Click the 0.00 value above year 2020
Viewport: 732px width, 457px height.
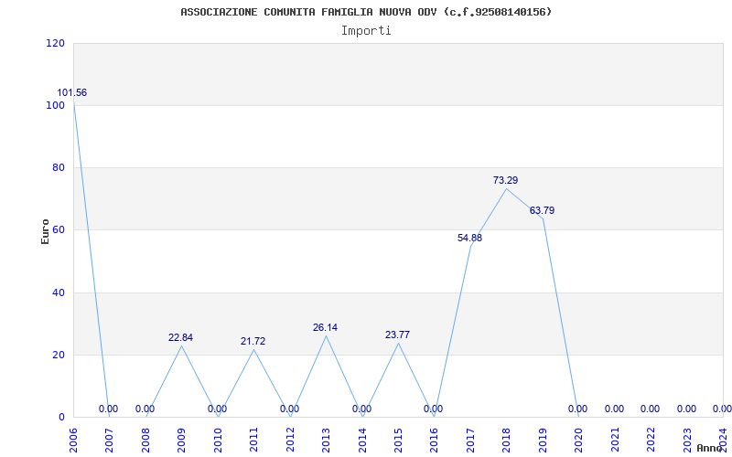578,409
